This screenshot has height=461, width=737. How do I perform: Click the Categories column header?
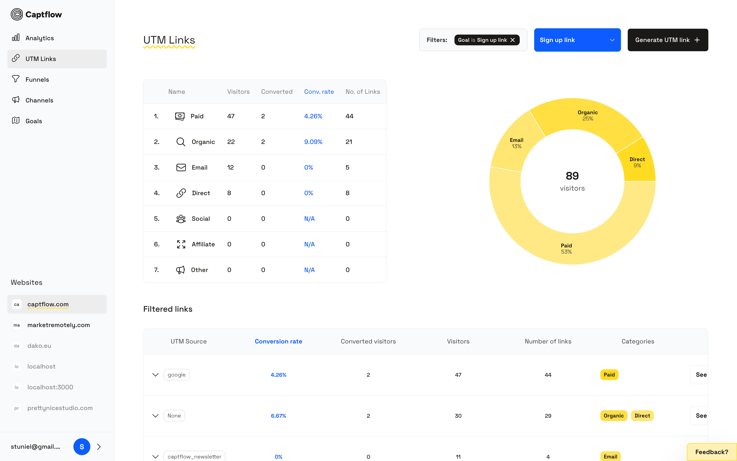pos(638,341)
